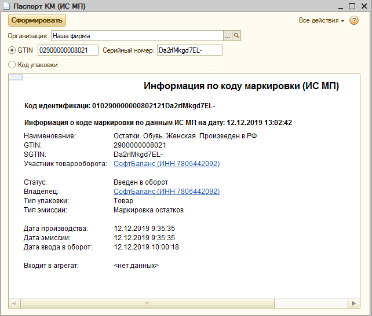This screenshot has width=372, height=316.
Task: Select the Код упаковки radio button
Action: pyautogui.click(x=12, y=65)
